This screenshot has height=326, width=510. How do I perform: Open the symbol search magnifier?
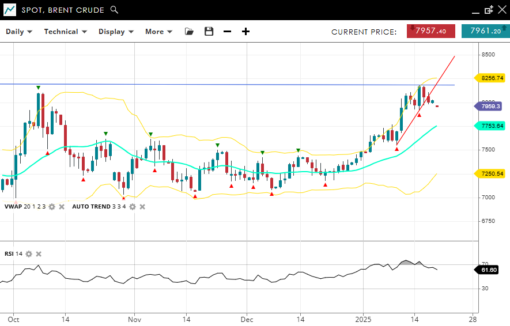tap(114, 10)
